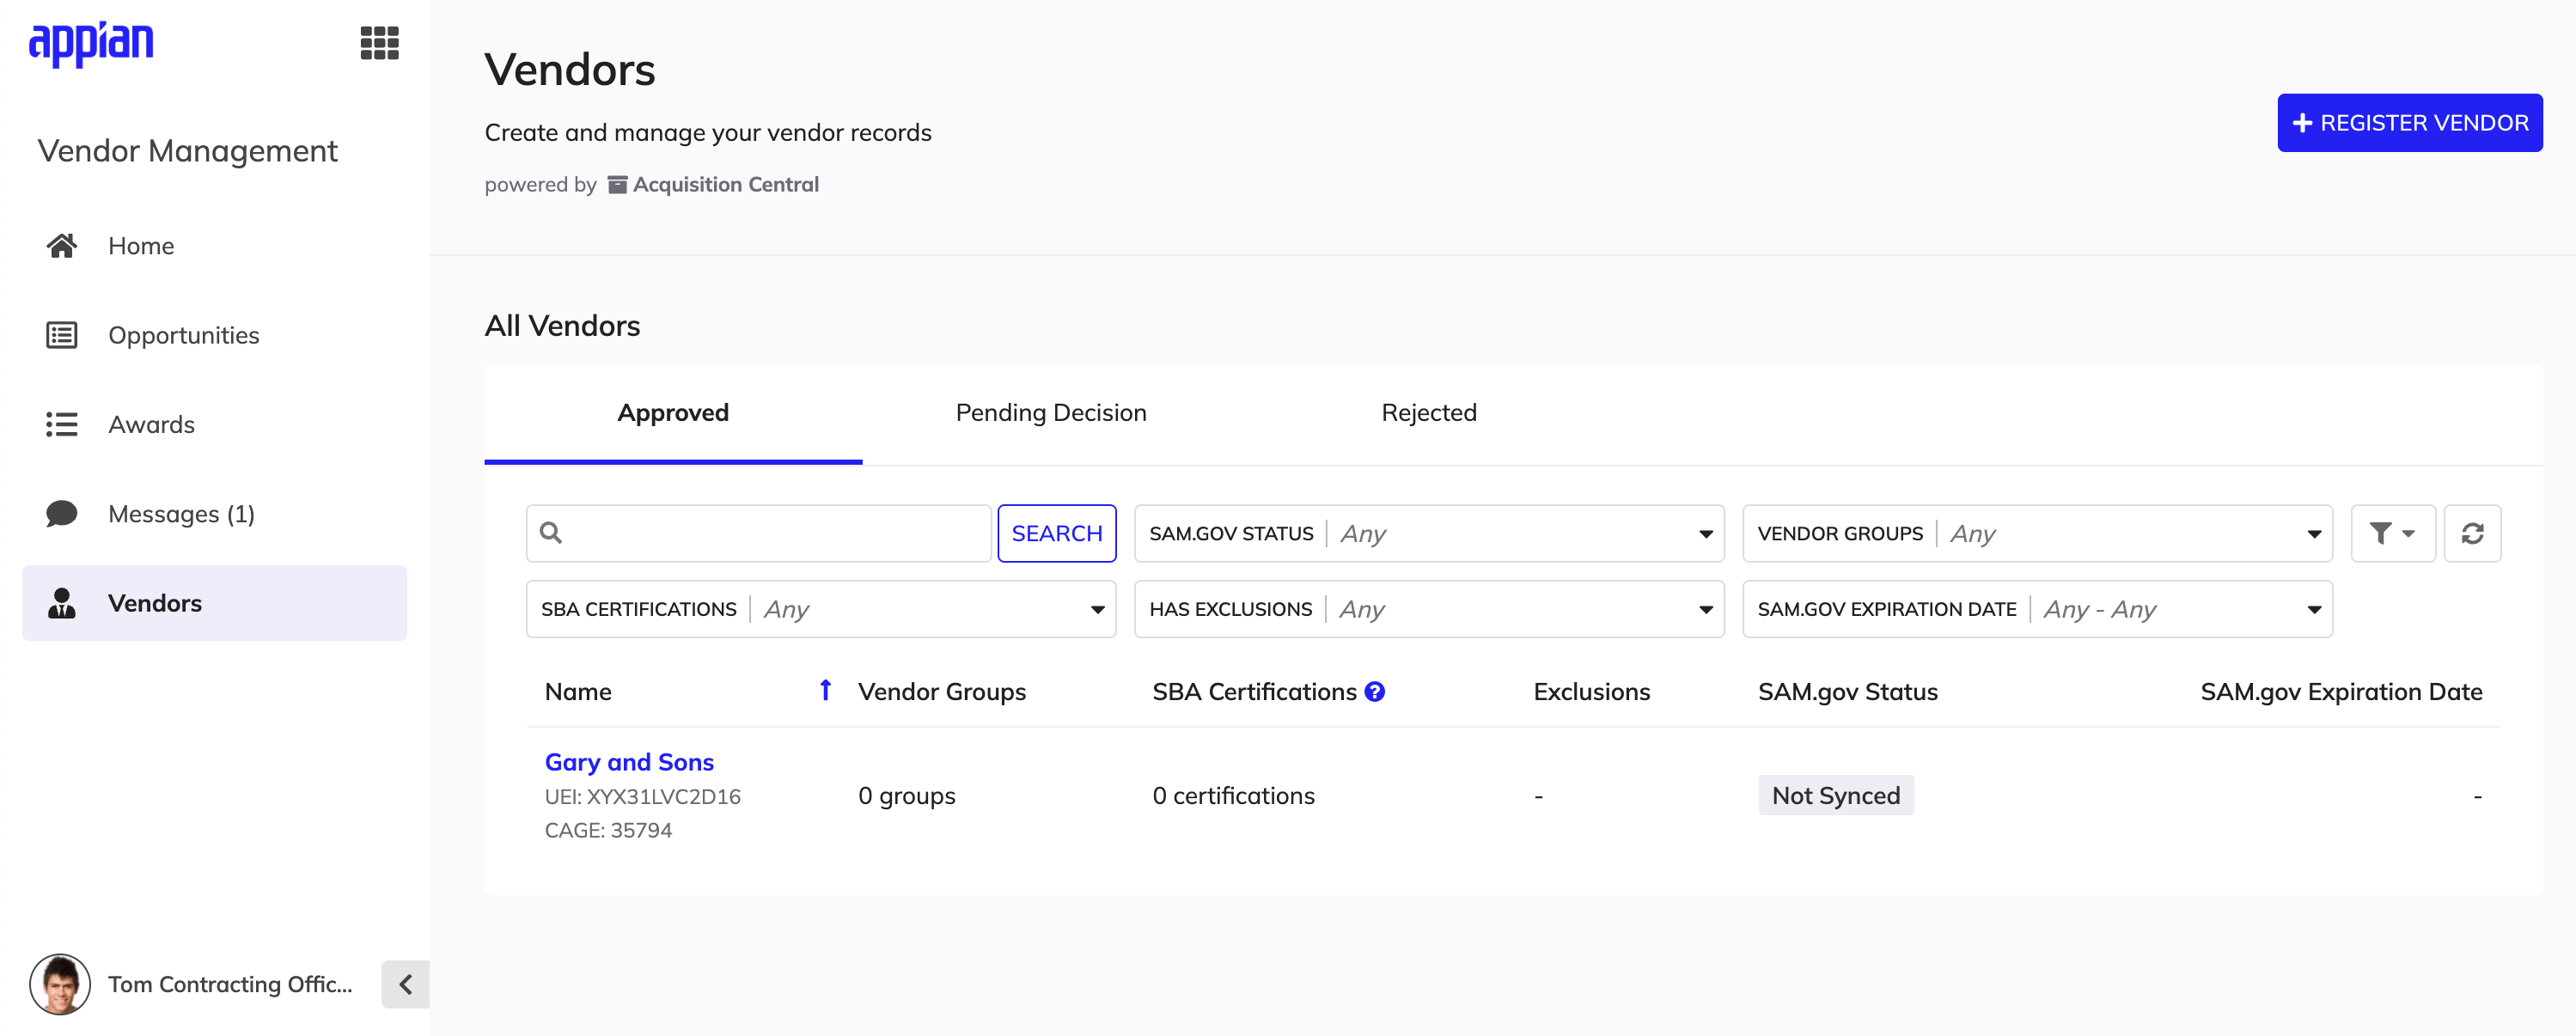Viewport: 2576px width, 1036px height.
Task: Open the app grid navigation menu
Action: pyautogui.click(x=379, y=43)
